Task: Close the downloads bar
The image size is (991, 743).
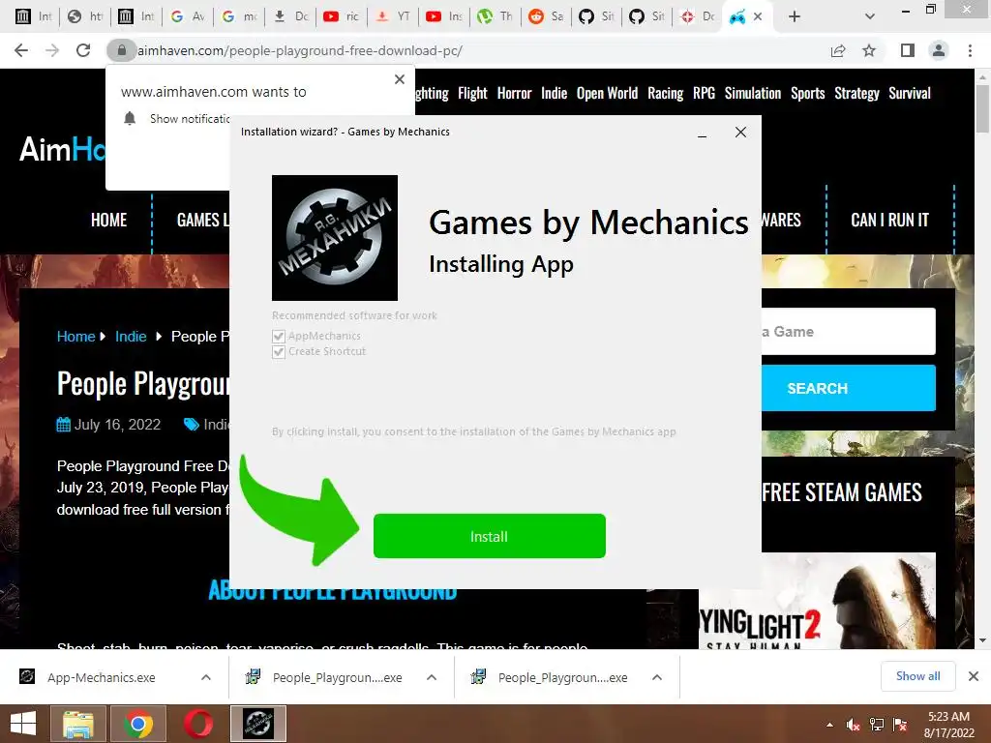Action: click(x=974, y=676)
